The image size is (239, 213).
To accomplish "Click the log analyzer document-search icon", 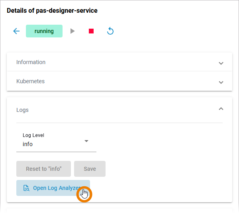I will pyautogui.click(x=26, y=188).
